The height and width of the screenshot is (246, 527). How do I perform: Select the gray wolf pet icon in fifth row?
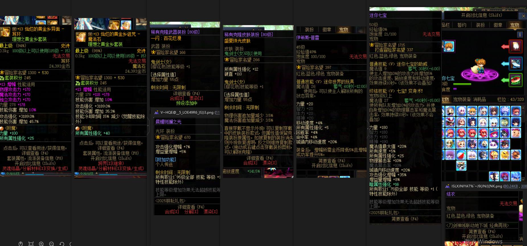pos(483,155)
